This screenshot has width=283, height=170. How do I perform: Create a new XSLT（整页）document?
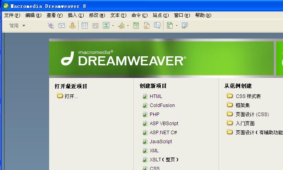pos(164,159)
